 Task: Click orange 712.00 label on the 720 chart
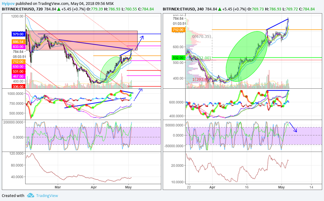tap(18, 62)
